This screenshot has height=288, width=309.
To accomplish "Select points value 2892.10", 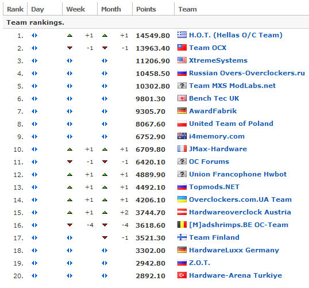I will 150,276.
